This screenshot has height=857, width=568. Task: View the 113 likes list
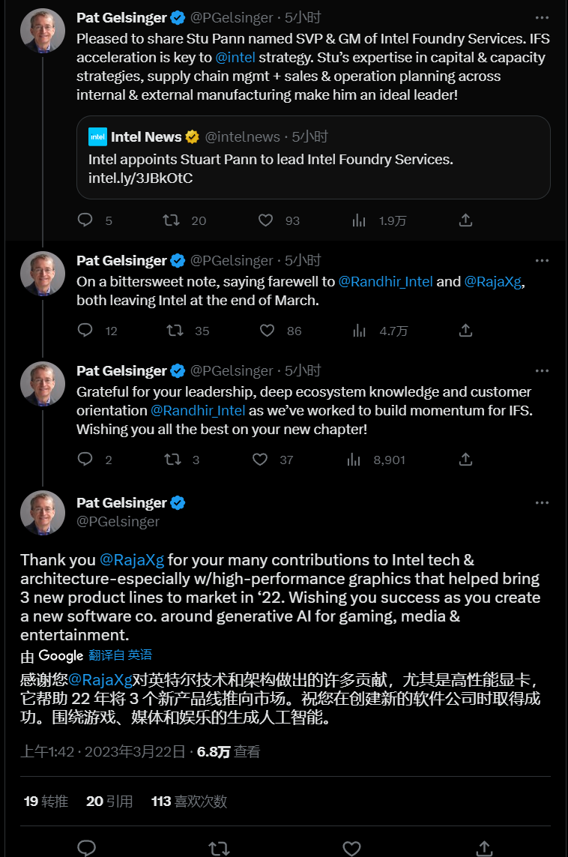point(189,802)
